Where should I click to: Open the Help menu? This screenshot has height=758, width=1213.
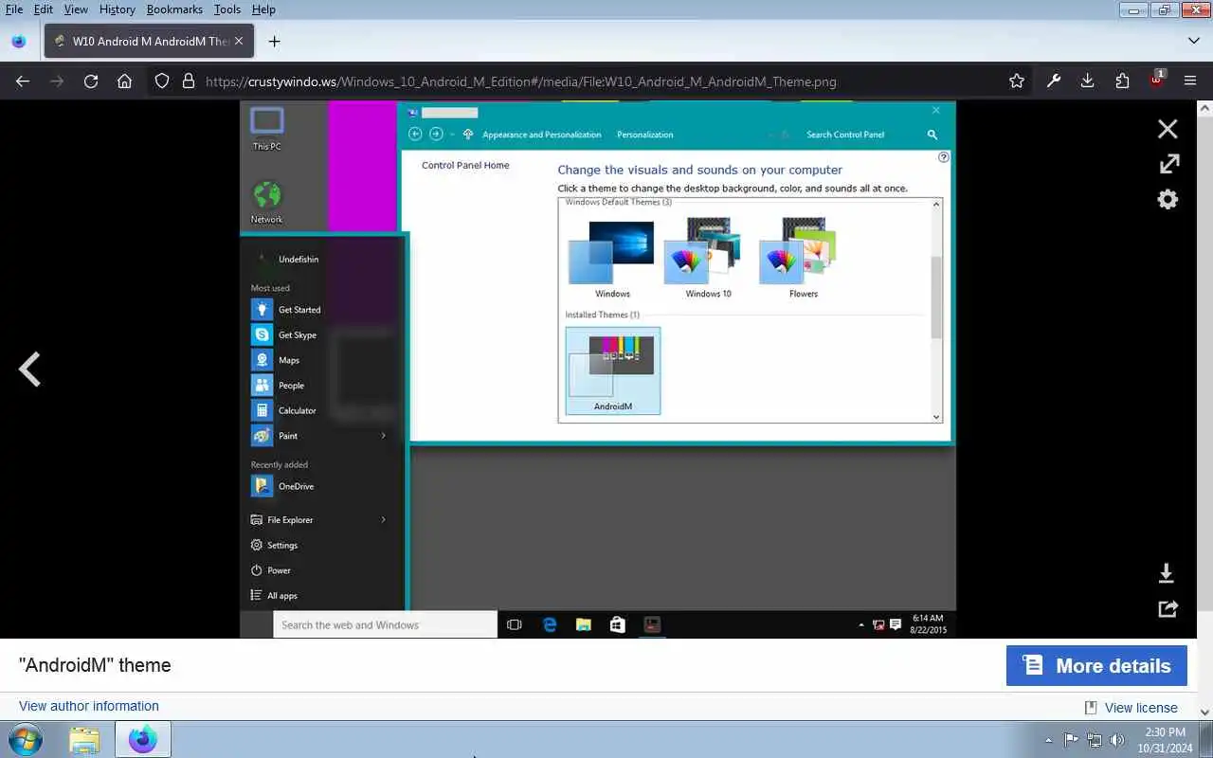(263, 9)
